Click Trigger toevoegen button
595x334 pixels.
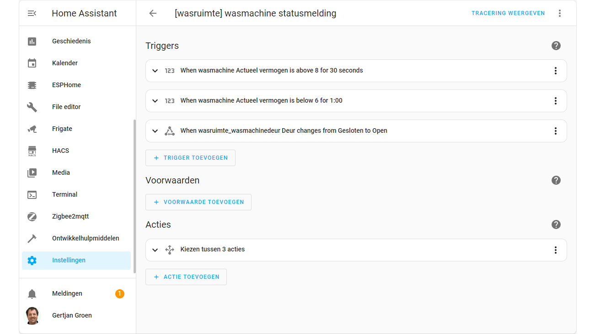(x=190, y=158)
